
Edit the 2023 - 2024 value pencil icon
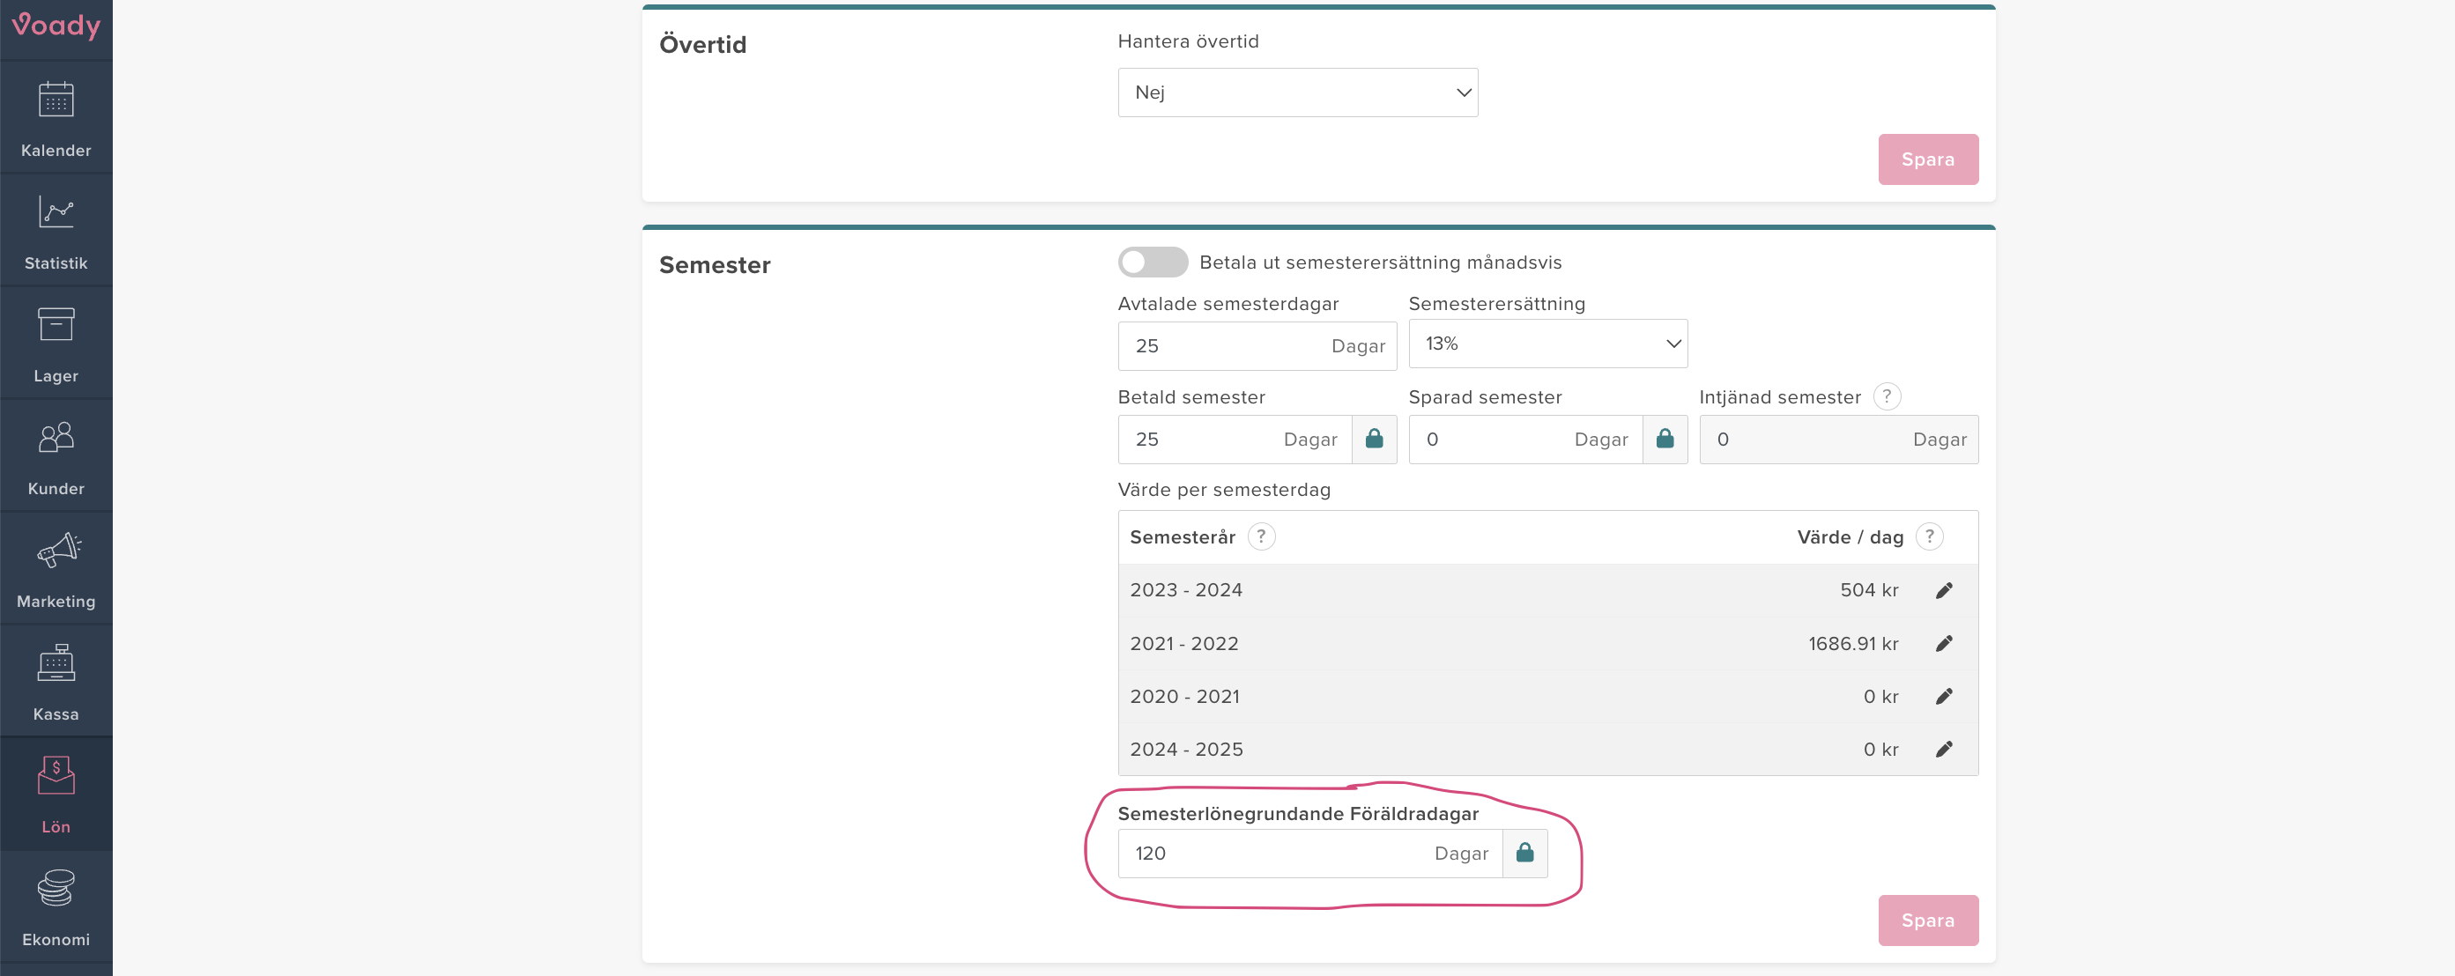[1944, 590]
